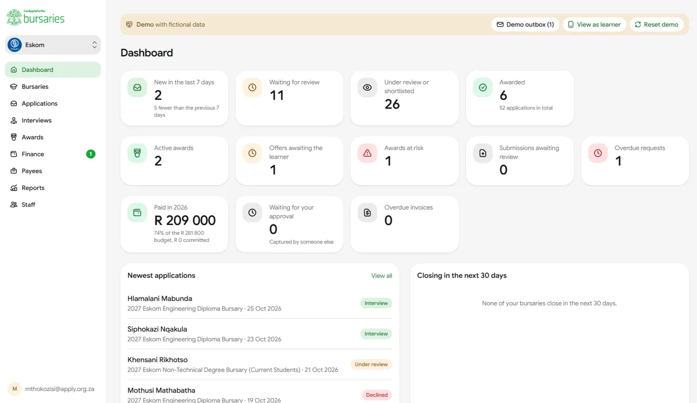The height and width of the screenshot is (403, 697).
Task: Click the checkmark icon on Awarded card
Action: tap(482, 87)
